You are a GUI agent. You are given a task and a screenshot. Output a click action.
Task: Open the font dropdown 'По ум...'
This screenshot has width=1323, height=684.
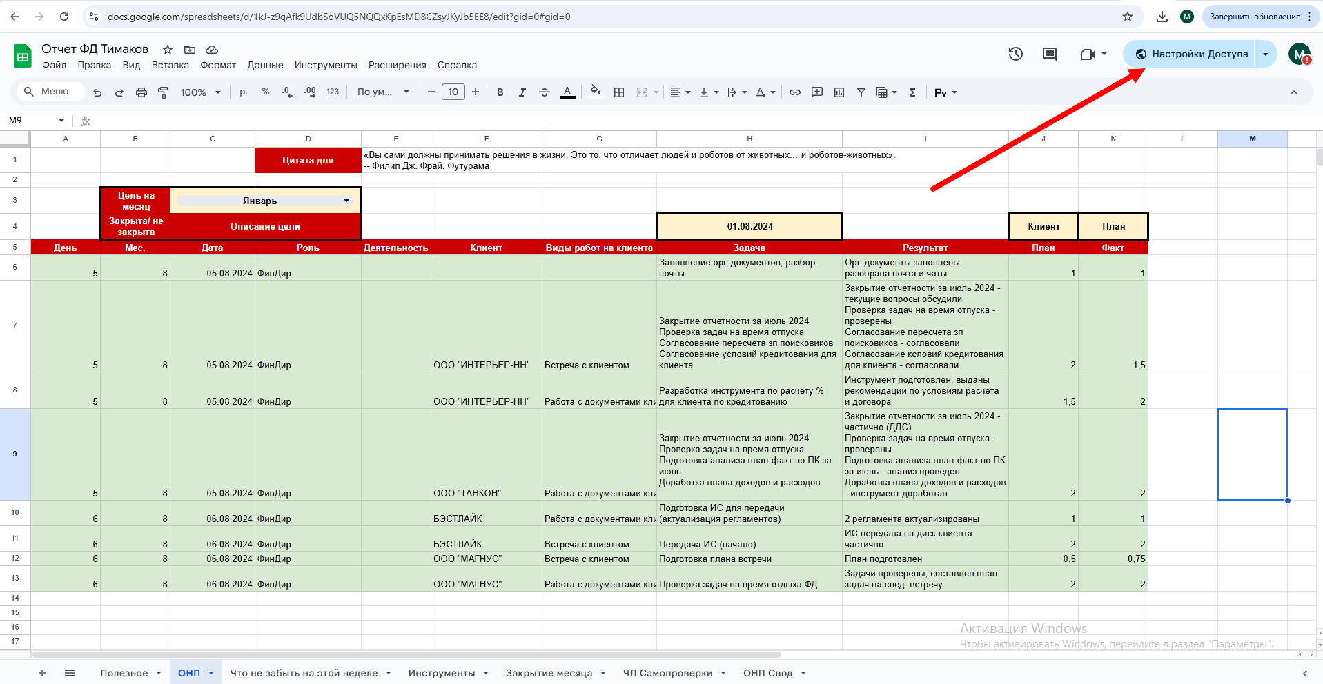pyautogui.click(x=383, y=92)
